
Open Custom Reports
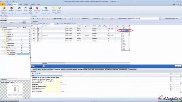[59, 10]
